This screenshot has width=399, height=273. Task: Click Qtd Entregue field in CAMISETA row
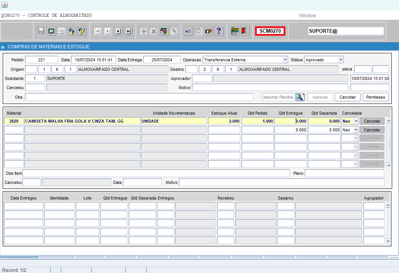pyautogui.click(x=291, y=121)
